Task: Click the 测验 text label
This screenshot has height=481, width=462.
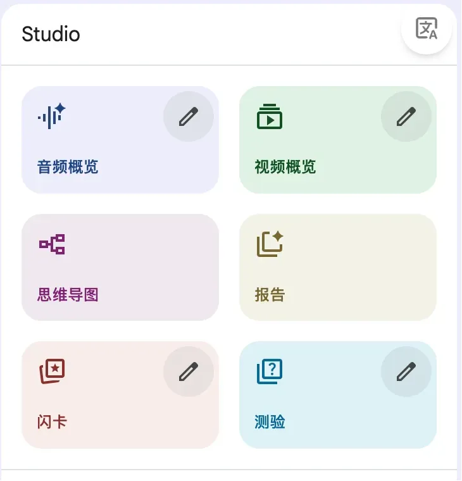Action: coord(270,422)
